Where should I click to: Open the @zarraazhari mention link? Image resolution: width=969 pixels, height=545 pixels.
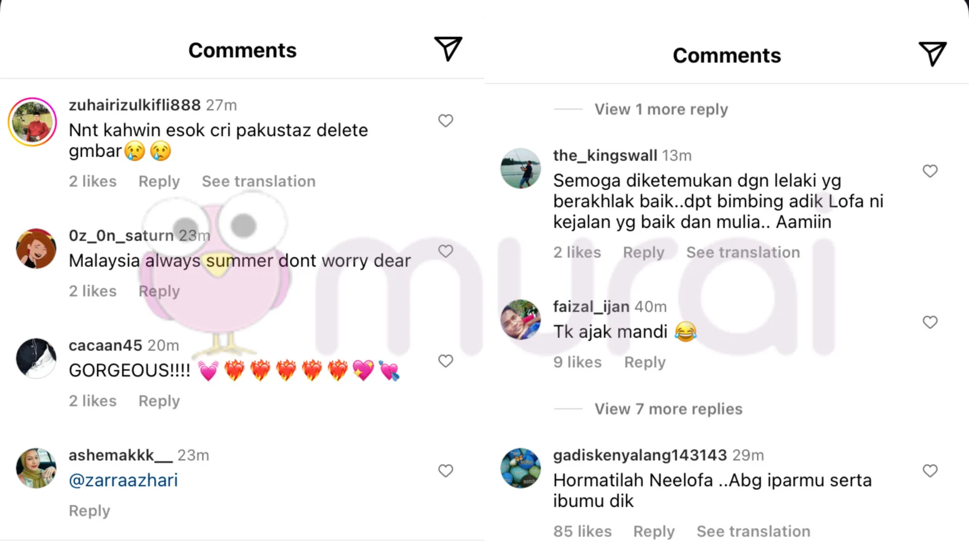click(x=123, y=480)
